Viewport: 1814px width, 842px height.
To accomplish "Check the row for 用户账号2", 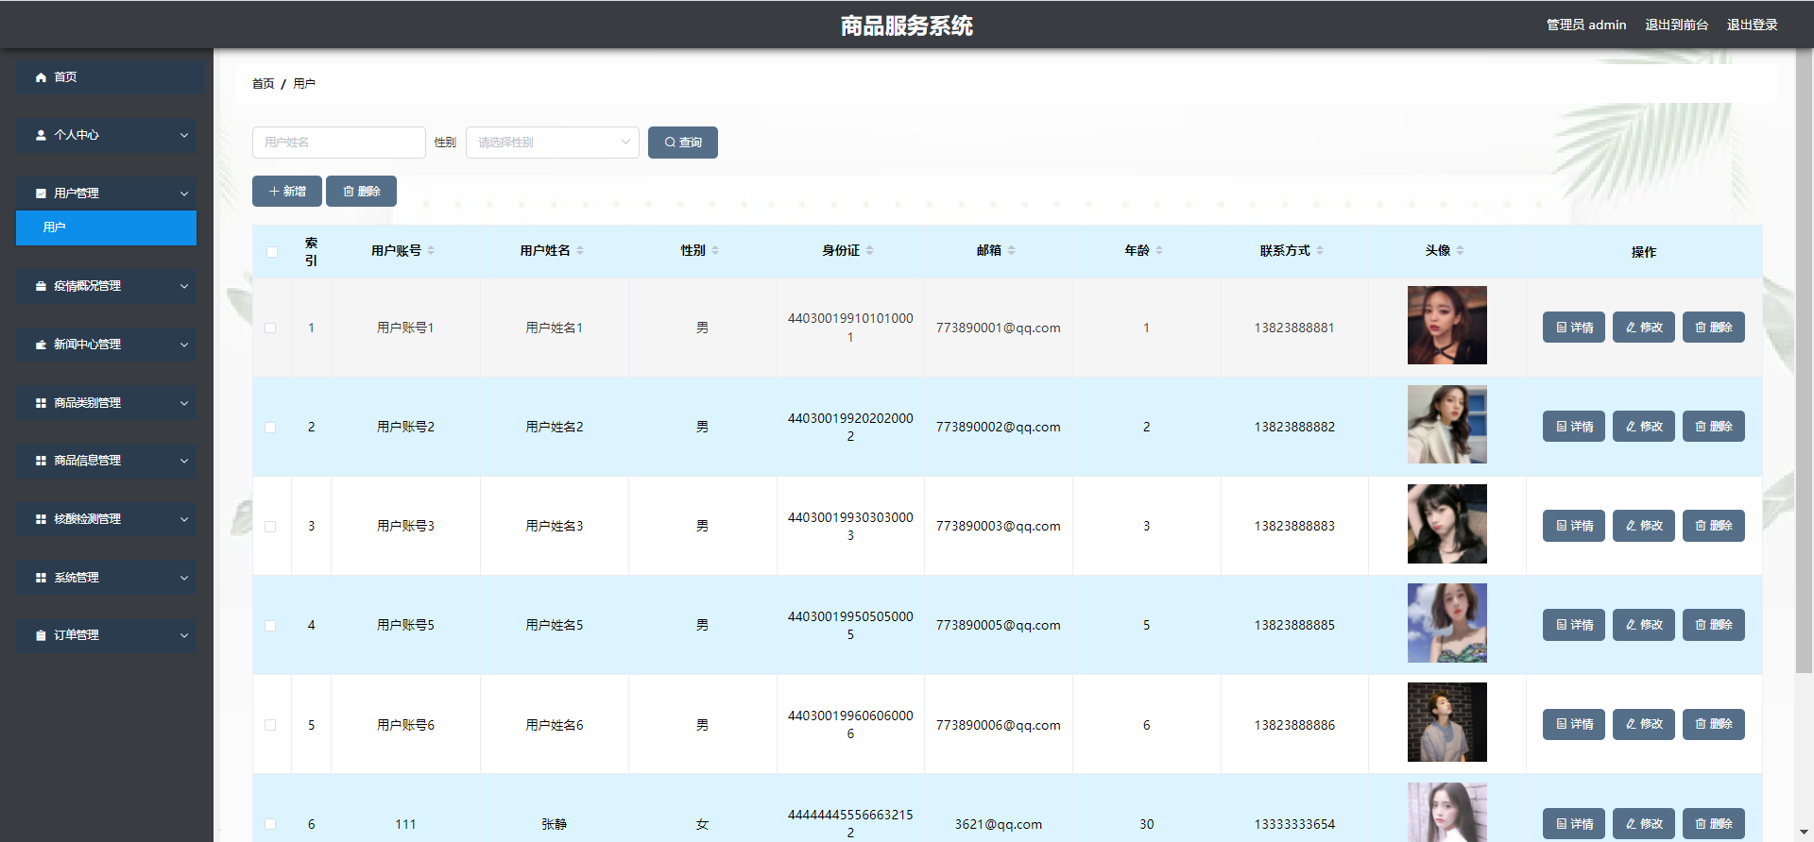I will click(x=270, y=428).
